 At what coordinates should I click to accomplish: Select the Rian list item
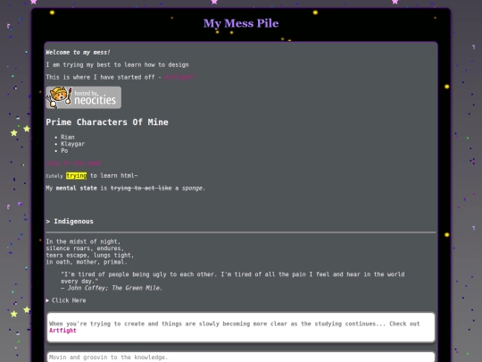(68, 137)
